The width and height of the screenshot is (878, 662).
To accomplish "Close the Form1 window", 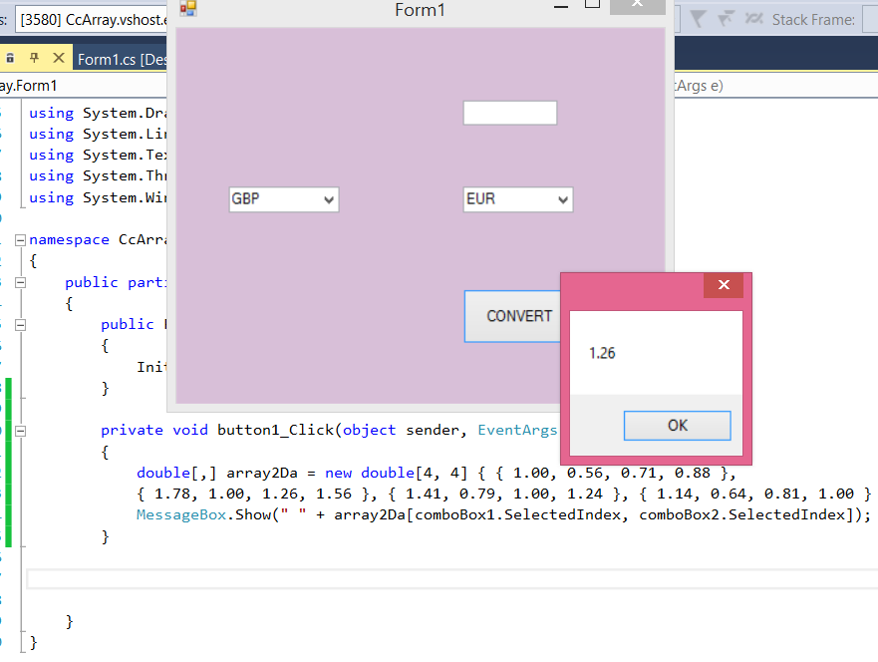I will click(x=637, y=6).
